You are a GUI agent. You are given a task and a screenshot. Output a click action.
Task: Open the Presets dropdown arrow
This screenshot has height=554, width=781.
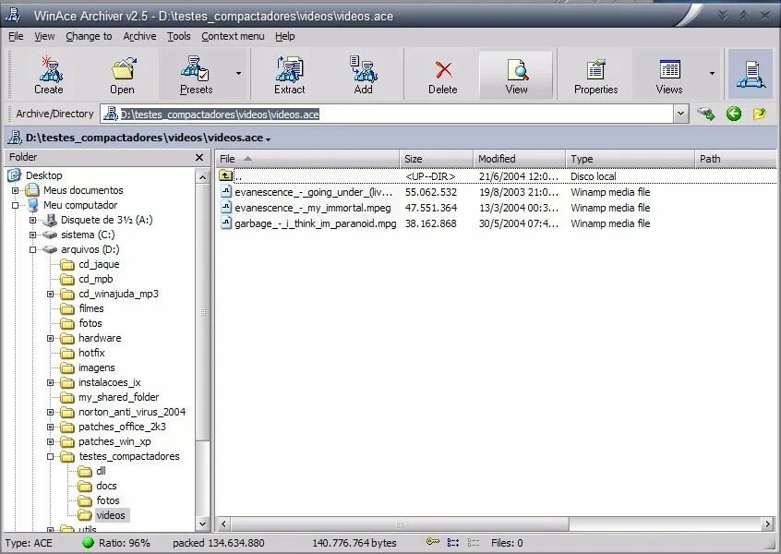[x=238, y=74]
